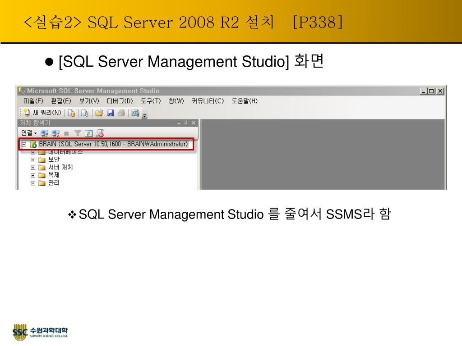Select the 보안 tree item

coord(54,159)
